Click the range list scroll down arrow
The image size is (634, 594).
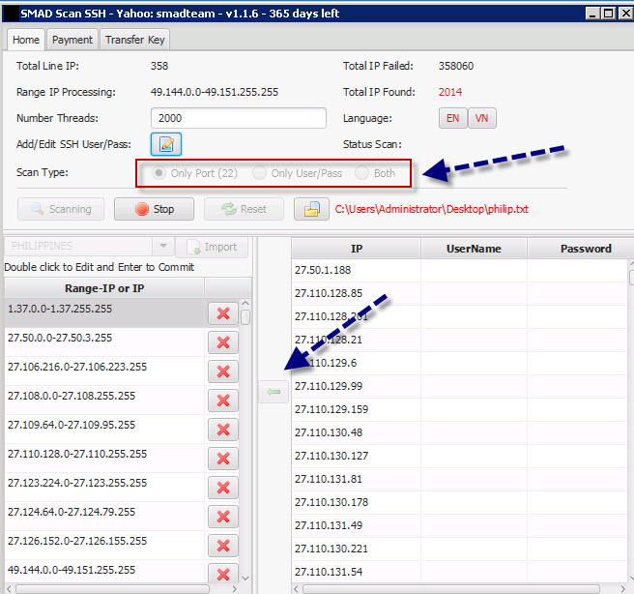point(245,579)
